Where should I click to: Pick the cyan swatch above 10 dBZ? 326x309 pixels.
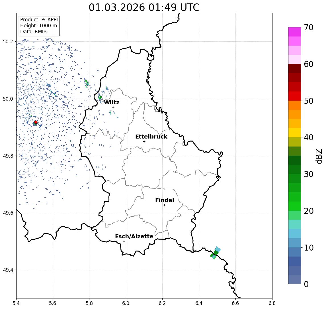click(x=295, y=234)
